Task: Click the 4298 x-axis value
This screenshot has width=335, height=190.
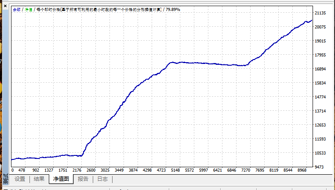Action: tap(147, 170)
